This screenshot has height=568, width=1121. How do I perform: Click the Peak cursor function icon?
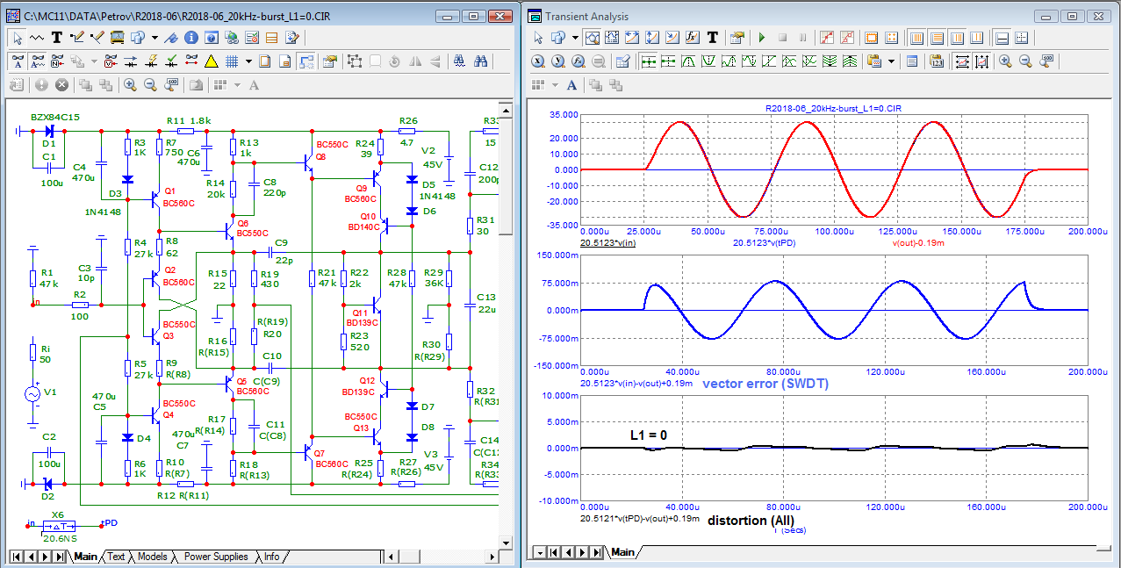688,61
